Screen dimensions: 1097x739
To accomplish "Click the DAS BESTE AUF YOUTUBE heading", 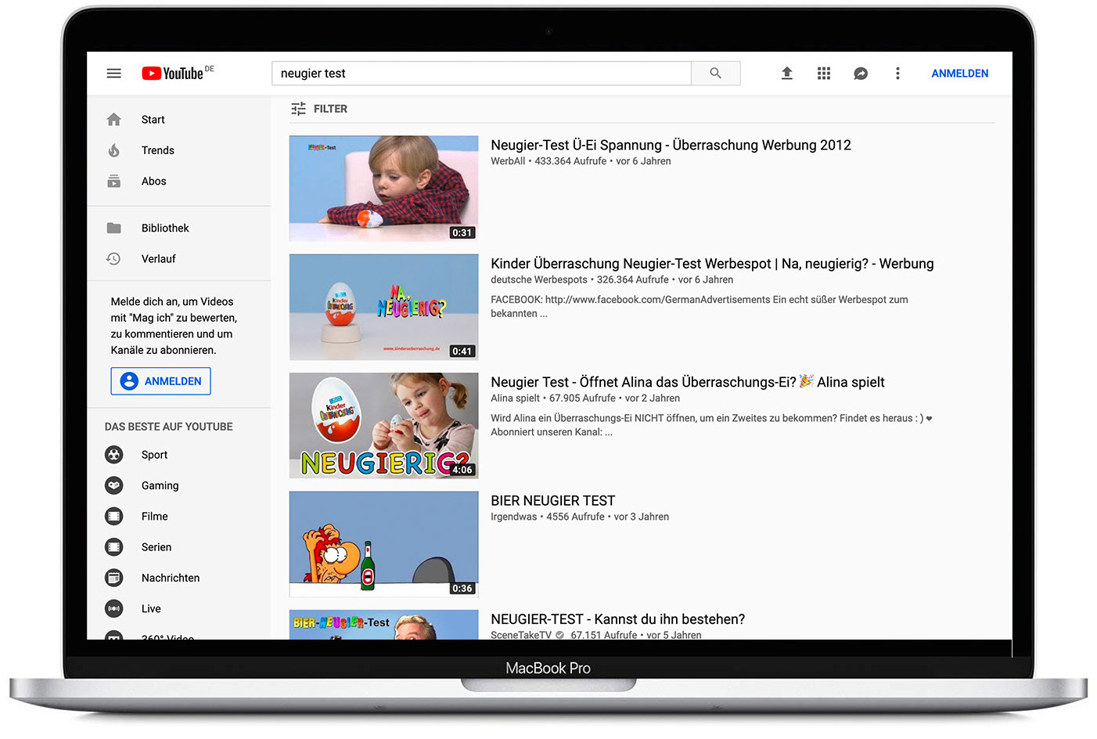I will coord(169,427).
